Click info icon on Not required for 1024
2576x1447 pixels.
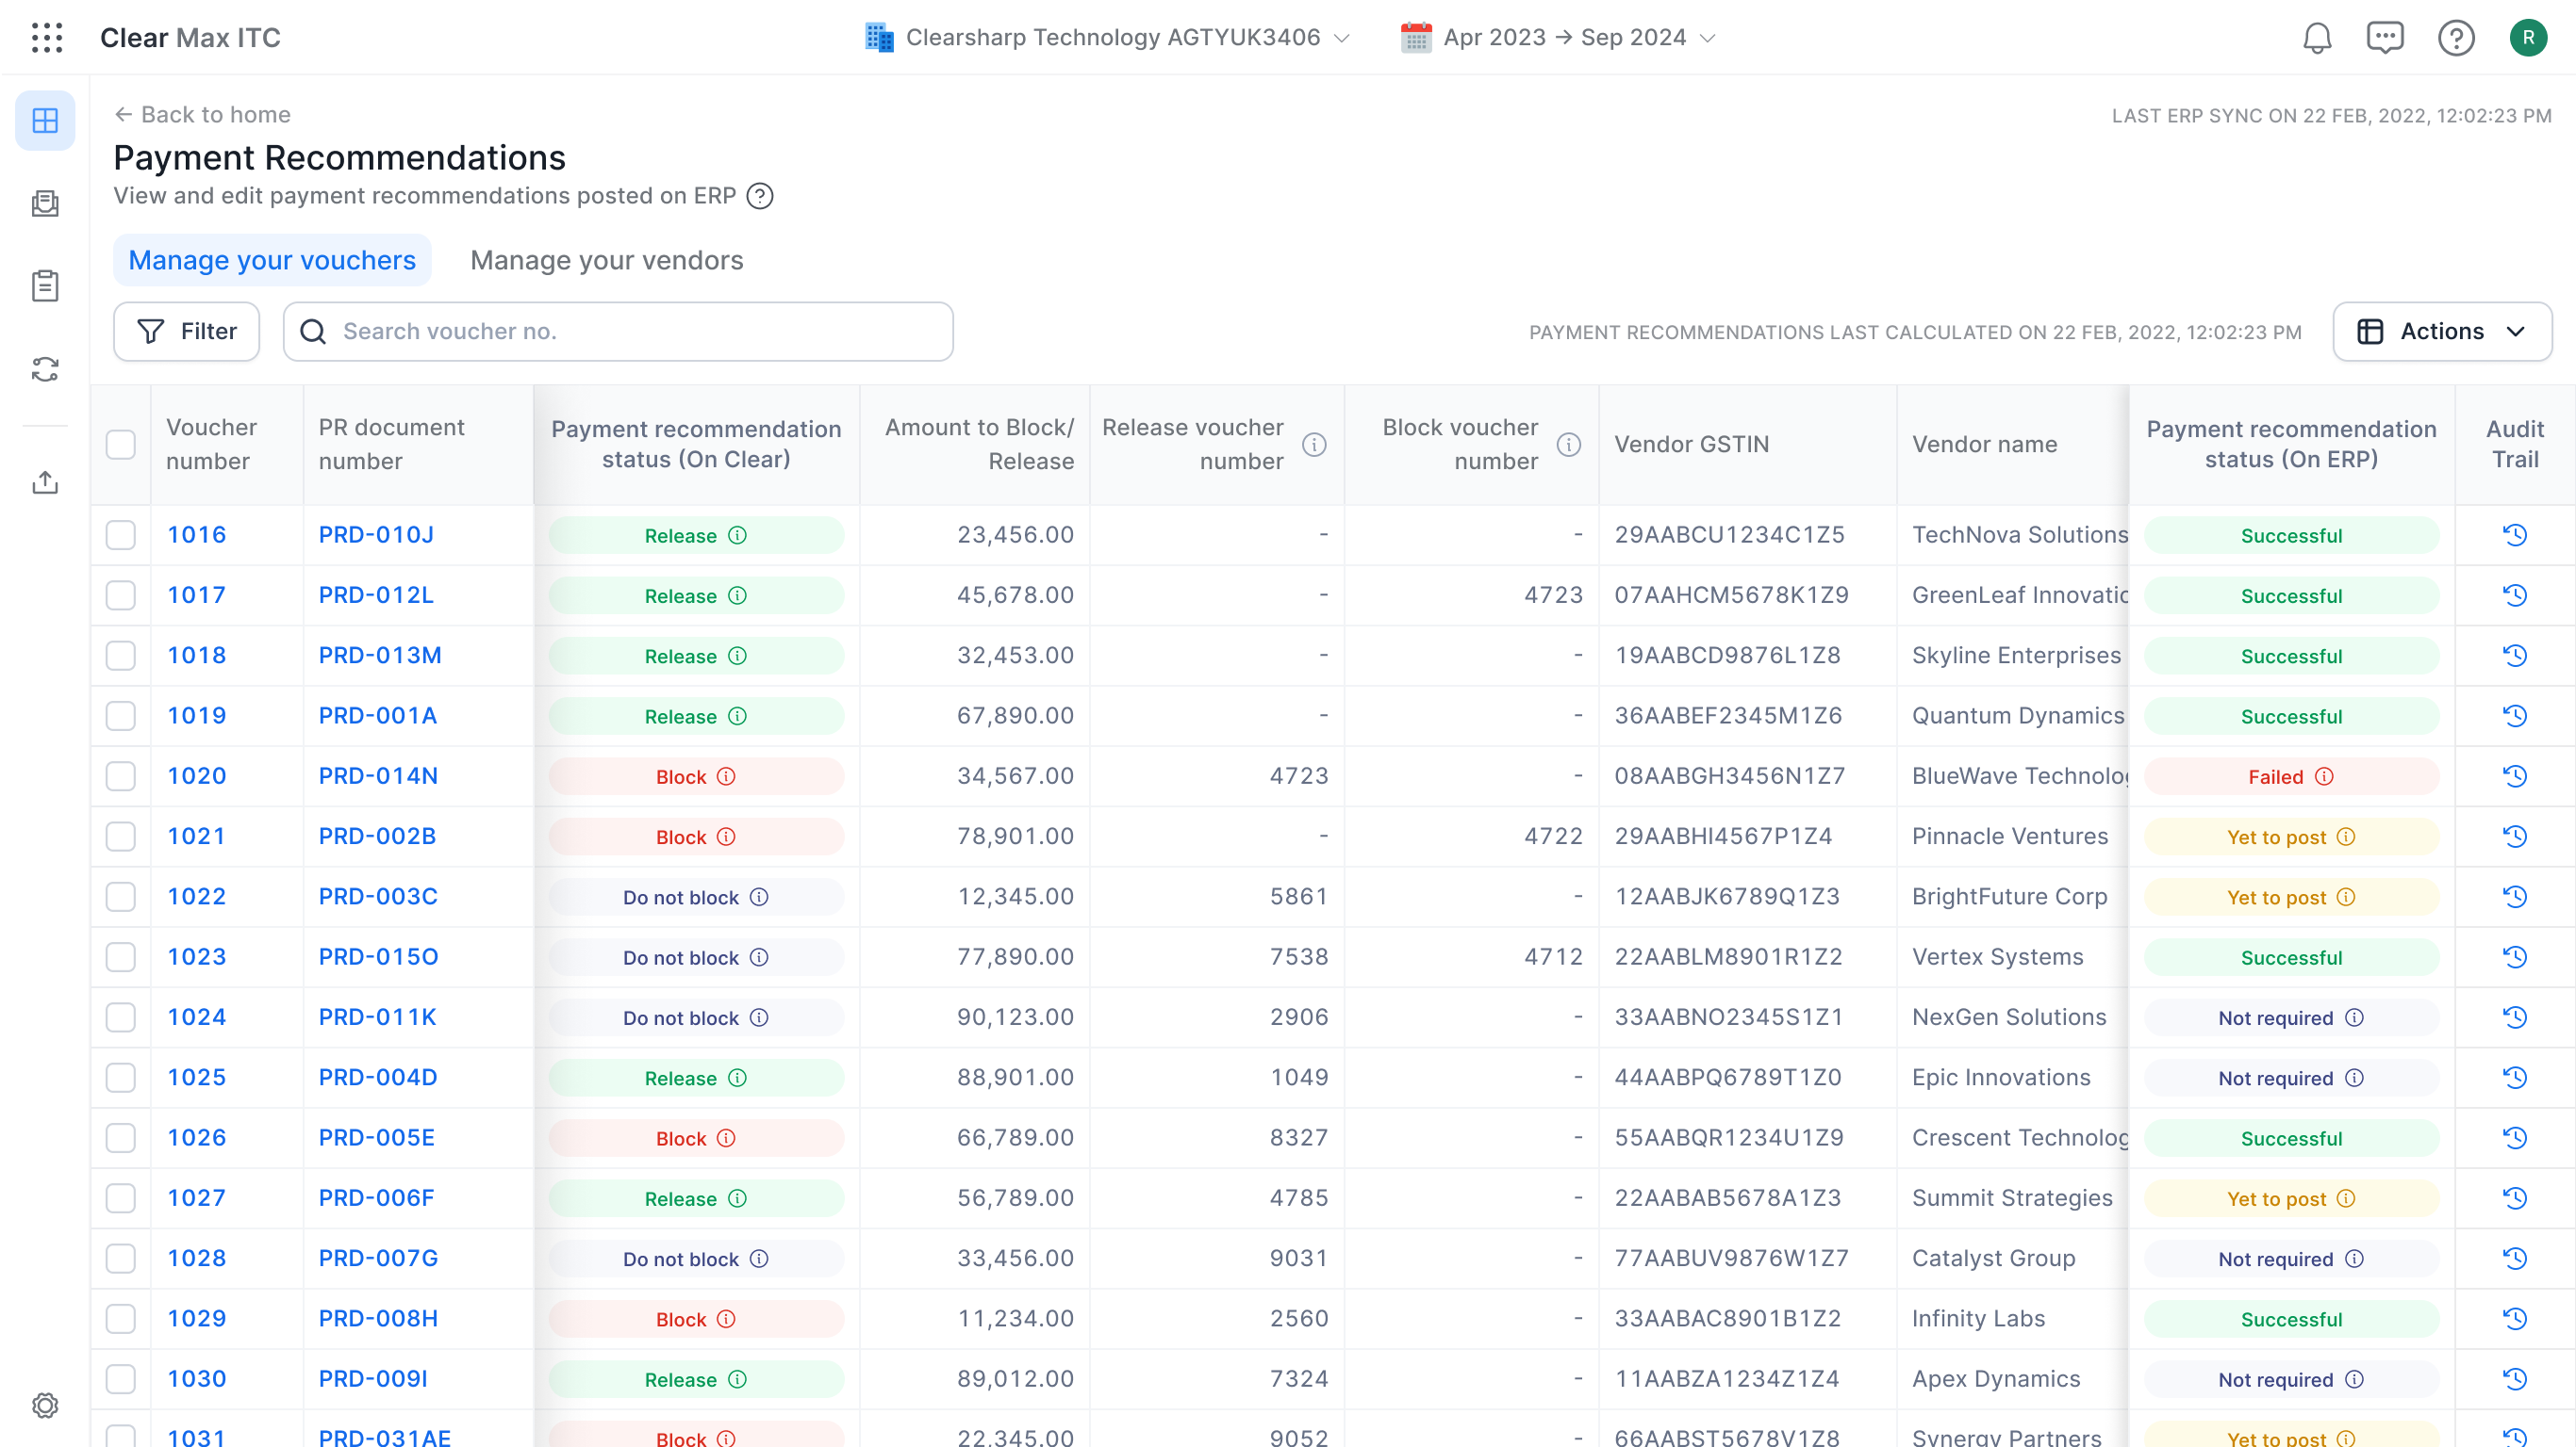coord(2355,1018)
